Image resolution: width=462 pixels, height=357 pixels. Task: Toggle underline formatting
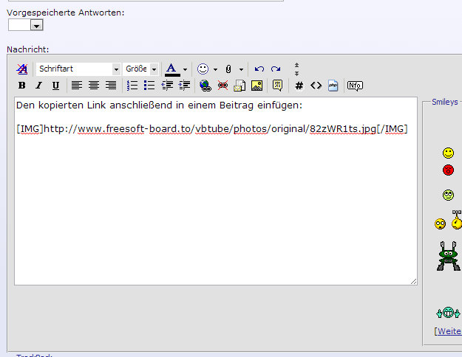click(x=55, y=86)
